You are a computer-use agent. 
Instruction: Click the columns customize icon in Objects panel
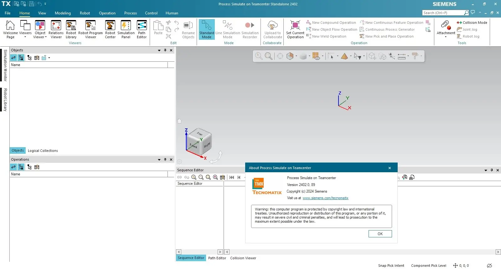coord(37,58)
